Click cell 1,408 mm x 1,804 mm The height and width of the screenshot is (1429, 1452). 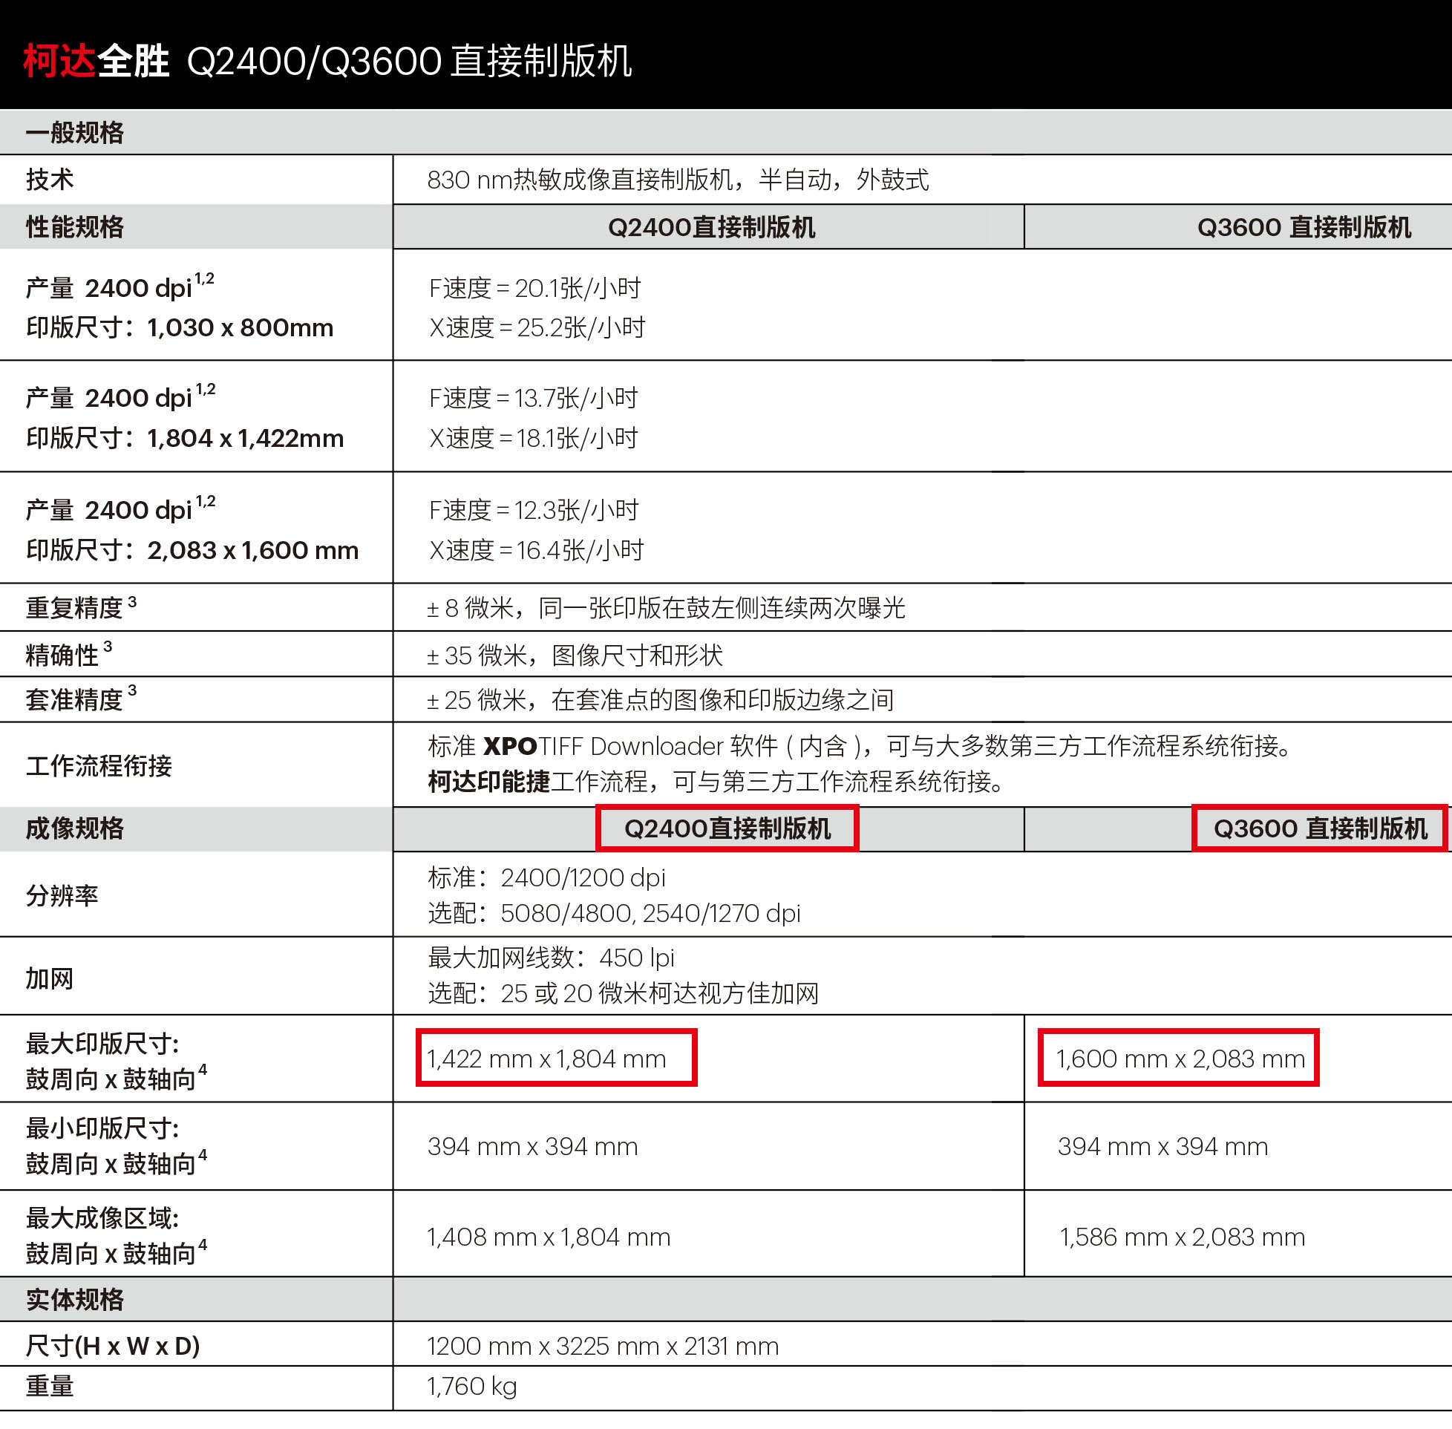[549, 1237]
